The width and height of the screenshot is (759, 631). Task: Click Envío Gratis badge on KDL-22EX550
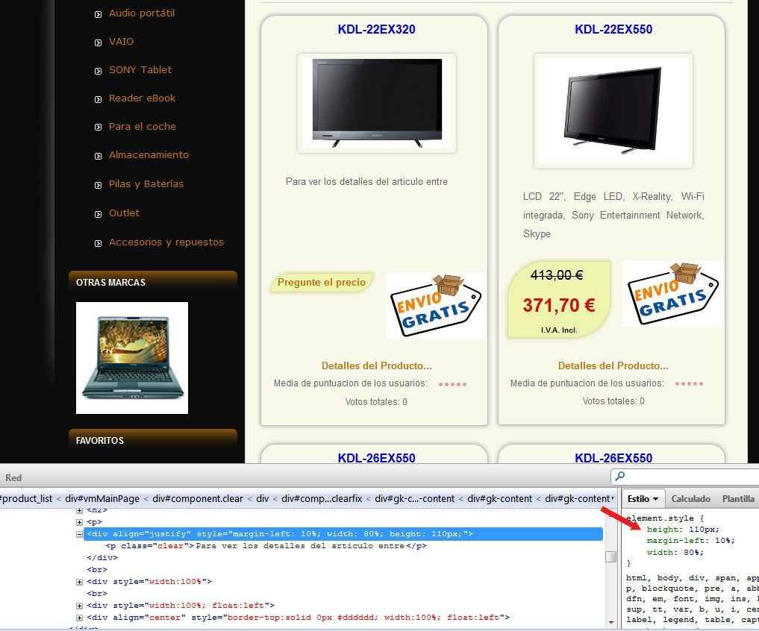pyautogui.click(x=673, y=294)
